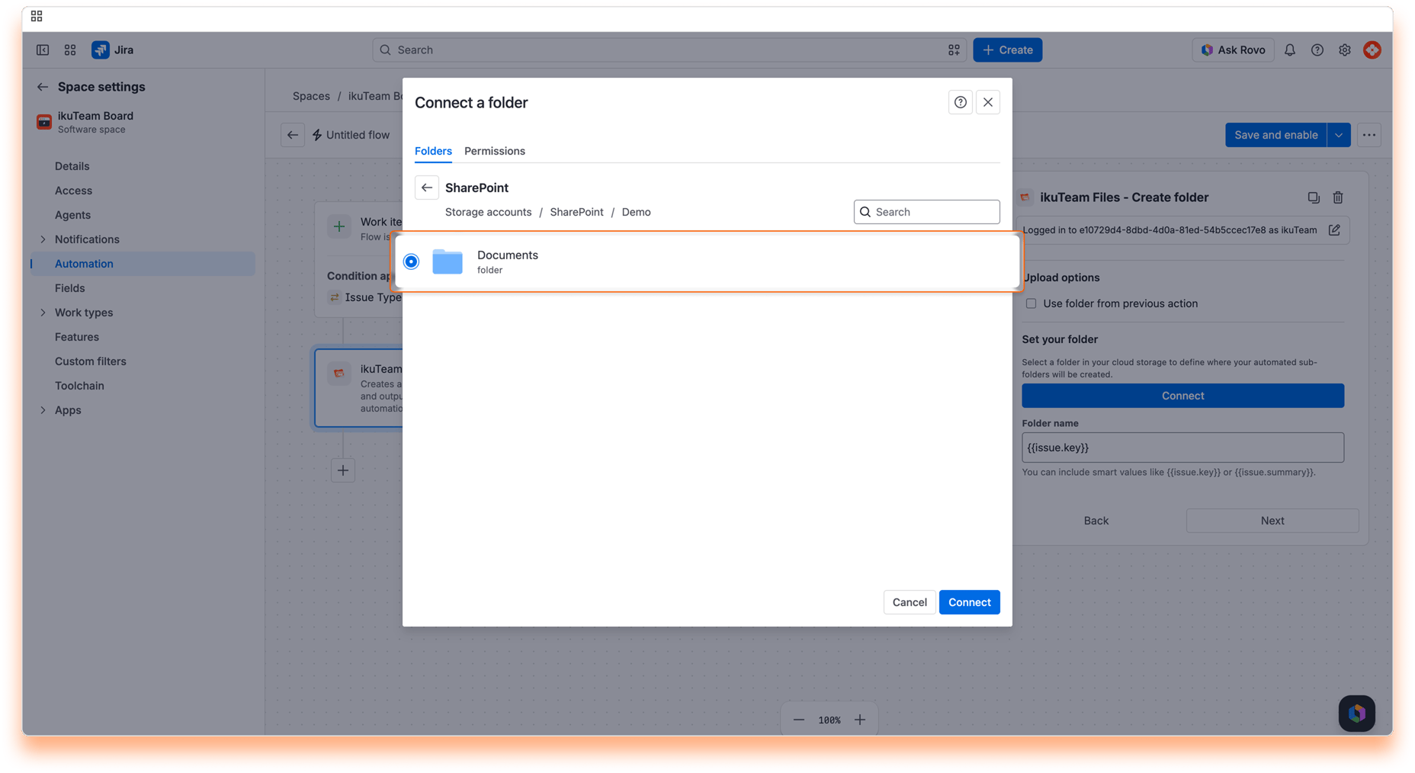Open the settings gear icon

coord(1345,50)
